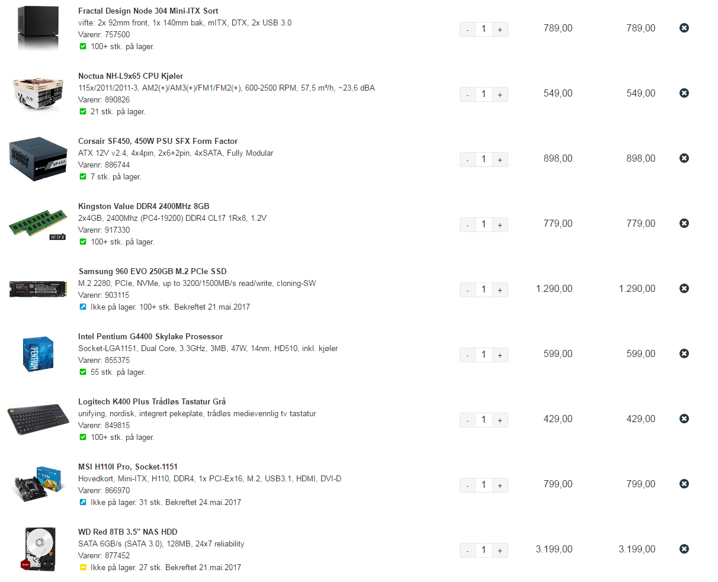Viewport: 718px width, 582px height.
Task: Click the WD Red hard drive thumbnail
Action: tap(39, 549)
